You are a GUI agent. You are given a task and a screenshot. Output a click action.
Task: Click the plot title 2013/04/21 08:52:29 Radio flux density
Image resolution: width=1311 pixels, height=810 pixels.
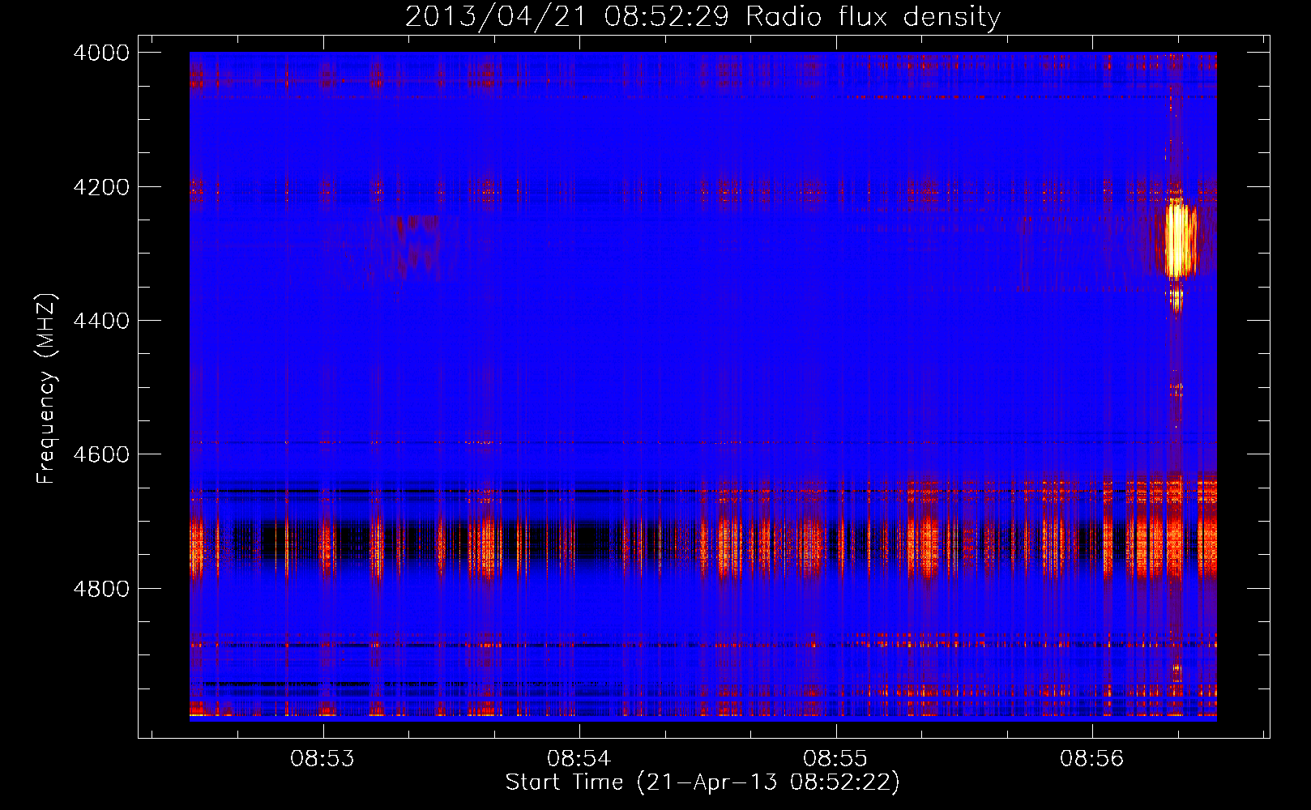702,16
